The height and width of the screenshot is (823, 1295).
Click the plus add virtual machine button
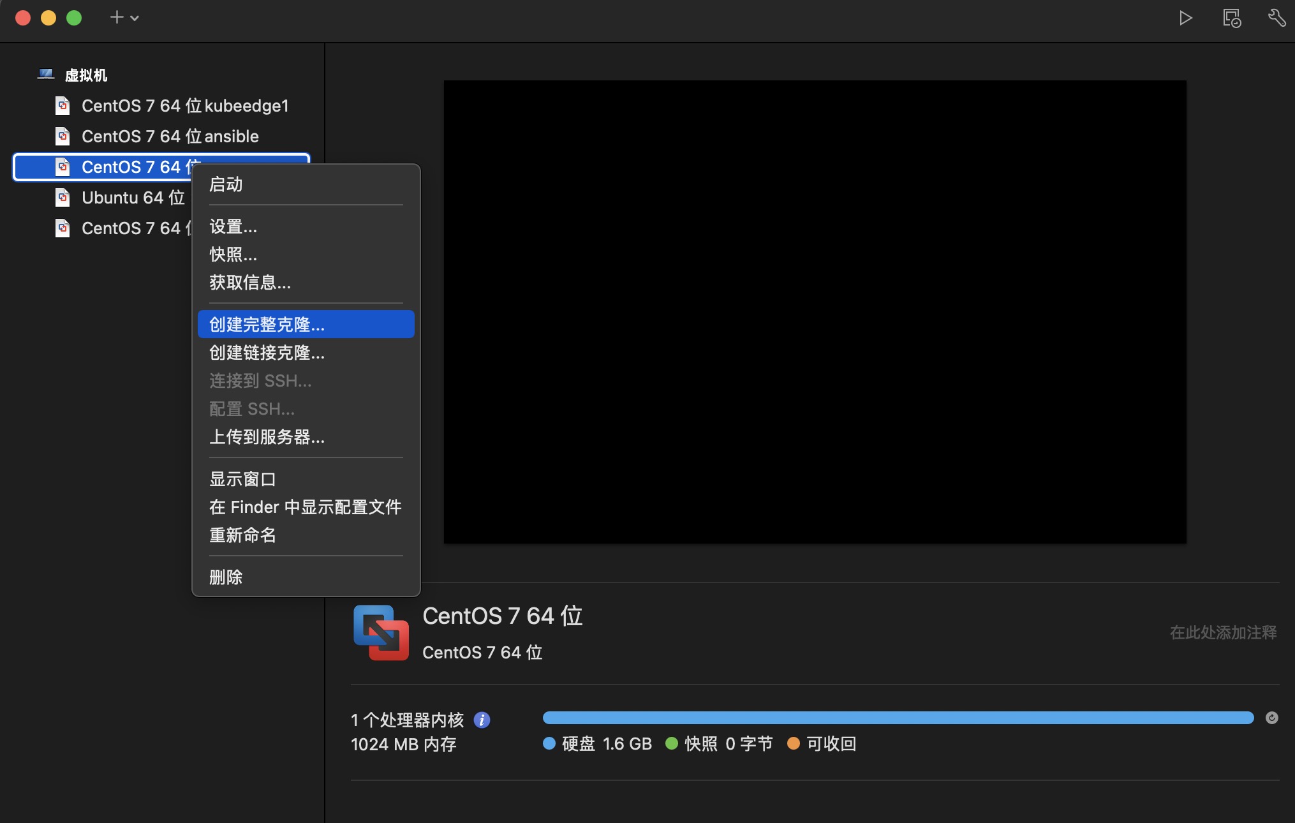point(116,17)
